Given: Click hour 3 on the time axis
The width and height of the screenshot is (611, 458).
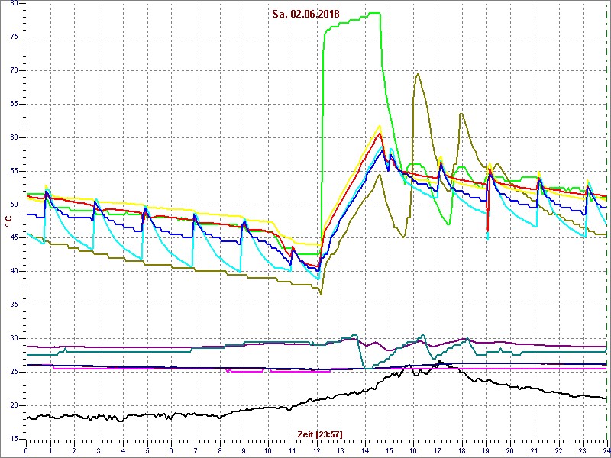Looking at the screenshot, I should [99, 450].
